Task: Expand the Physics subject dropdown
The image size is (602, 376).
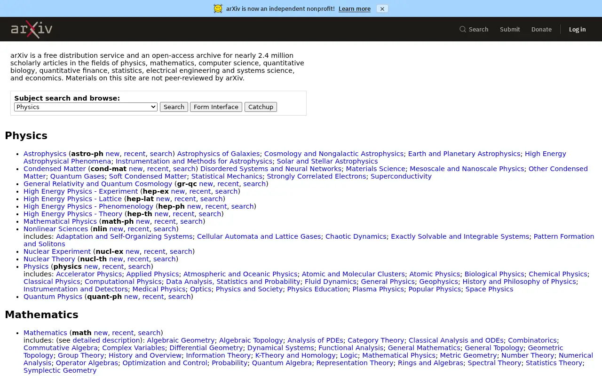Action: click(86, 107)
